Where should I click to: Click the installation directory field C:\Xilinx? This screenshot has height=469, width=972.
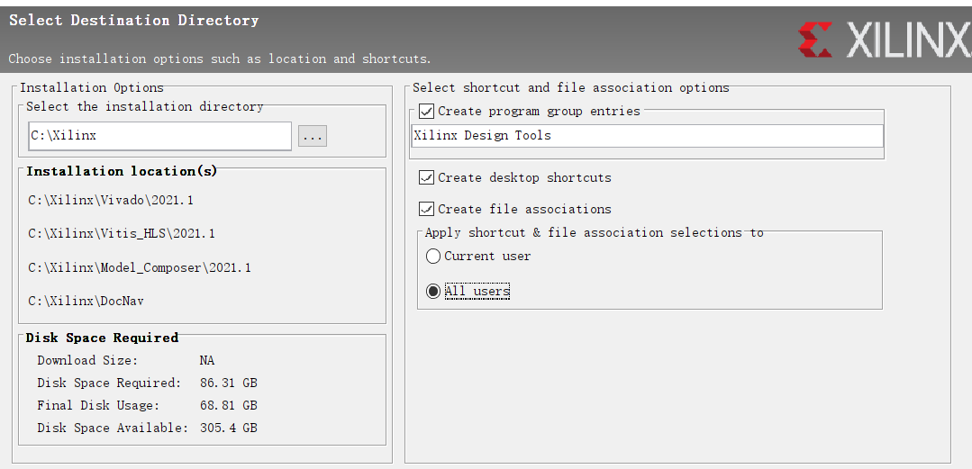pos(160,136)
